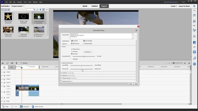The height and width of the screenshot is (111, 198).
Task: Open the Project Assets dropdown
Action: (x=18, y=6)
